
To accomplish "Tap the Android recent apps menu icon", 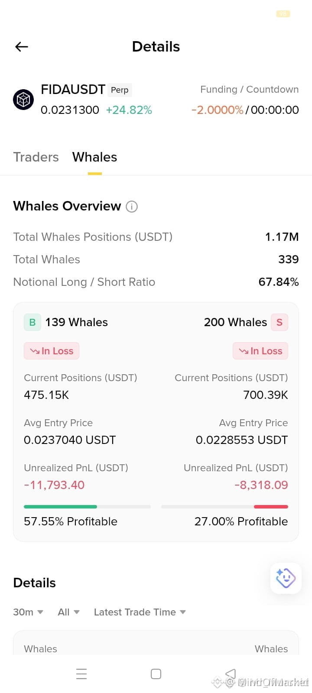I will tap(81, 674).
